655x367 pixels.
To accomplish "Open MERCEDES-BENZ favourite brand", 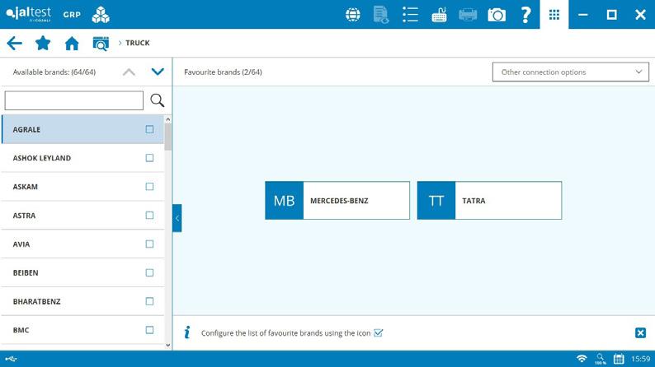I will click(x=337, y=201).
